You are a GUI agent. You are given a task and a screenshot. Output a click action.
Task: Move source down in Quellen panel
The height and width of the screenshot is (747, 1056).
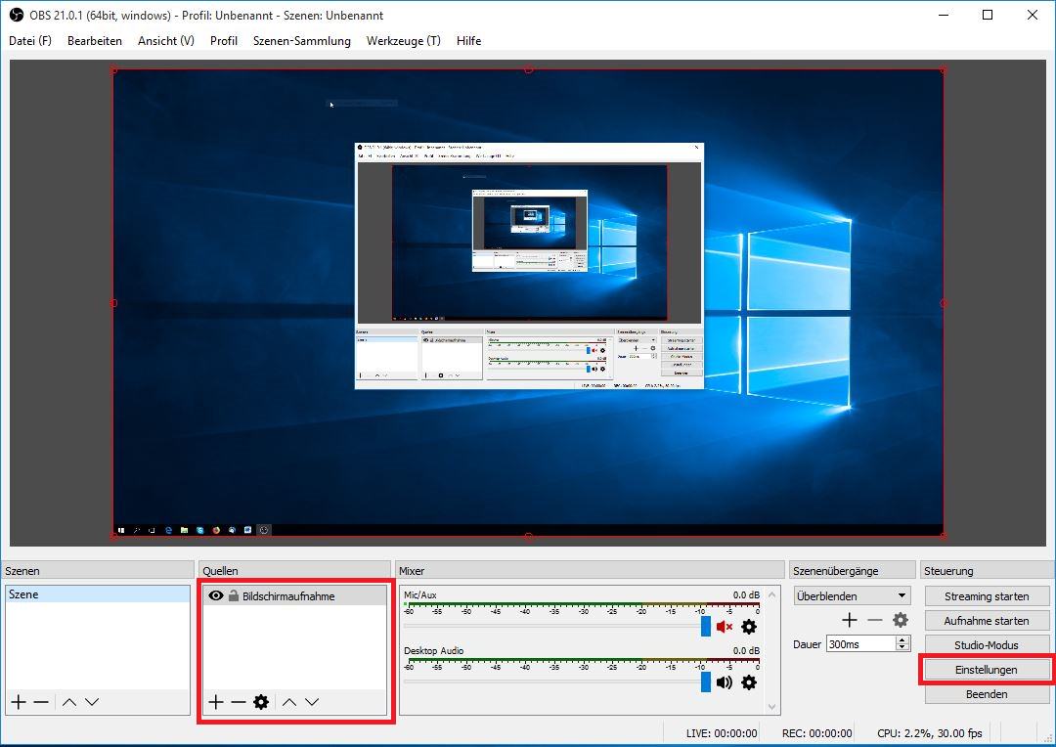click(312, 702)
